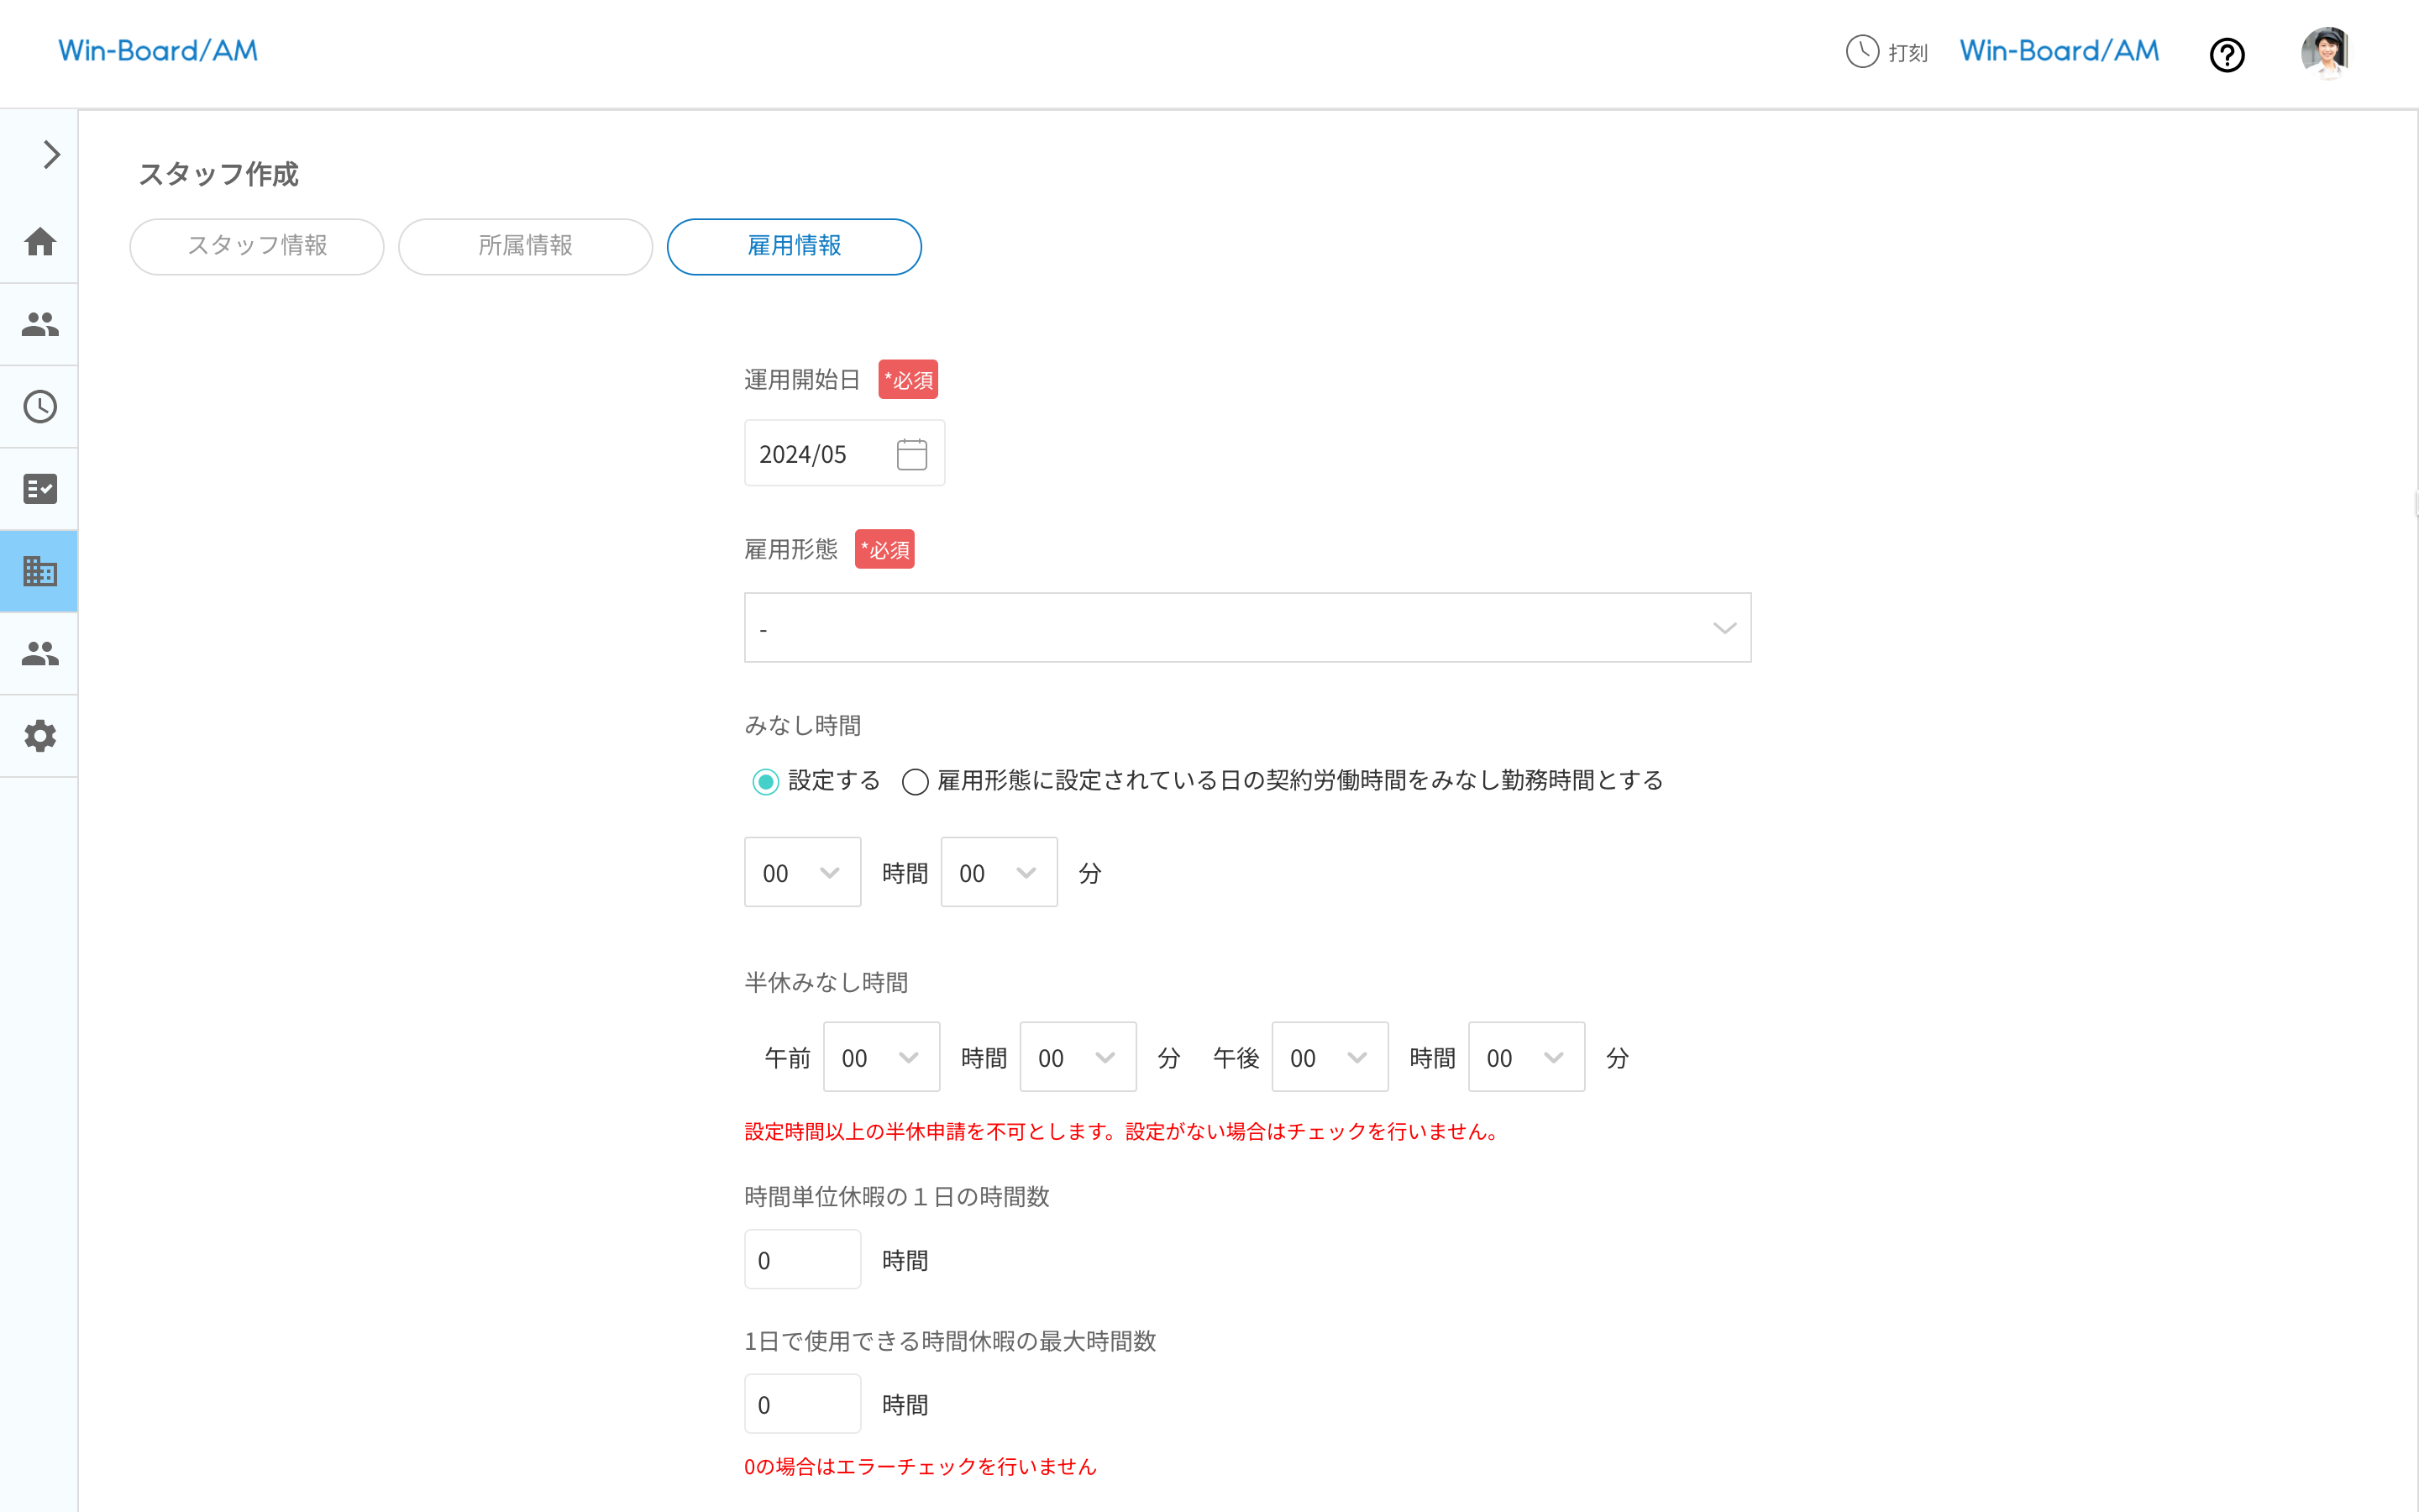Select the 設定する radio button

pos(764,782)
